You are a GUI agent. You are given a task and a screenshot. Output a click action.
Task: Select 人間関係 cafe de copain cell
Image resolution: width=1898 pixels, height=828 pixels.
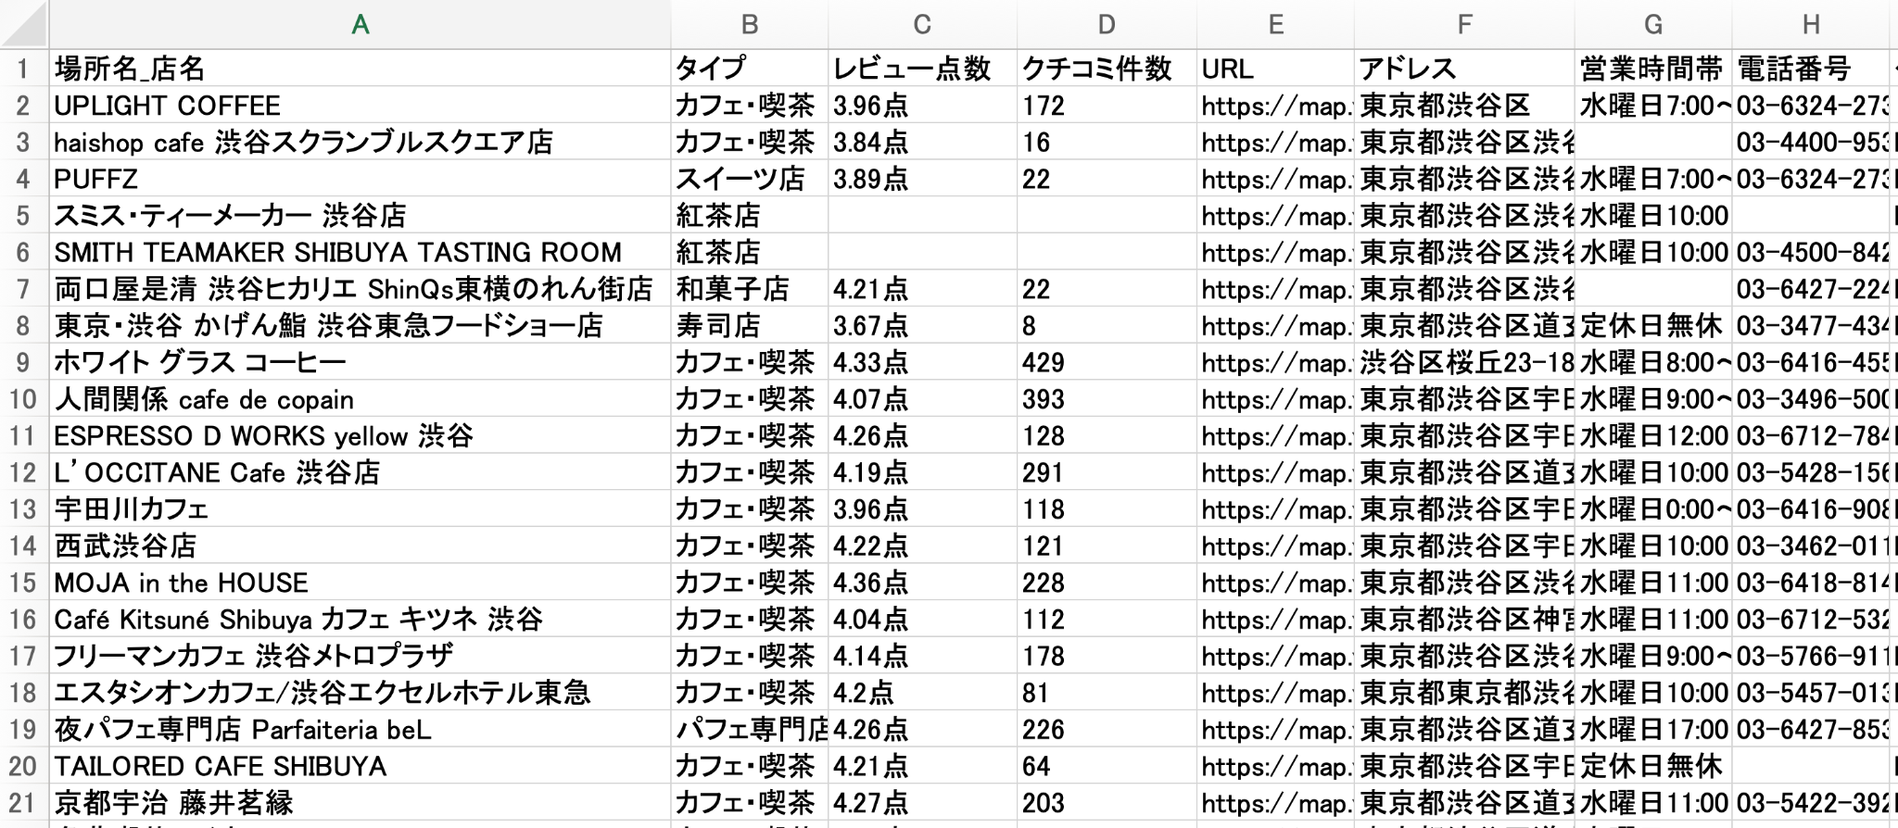[x=360, y=399]
